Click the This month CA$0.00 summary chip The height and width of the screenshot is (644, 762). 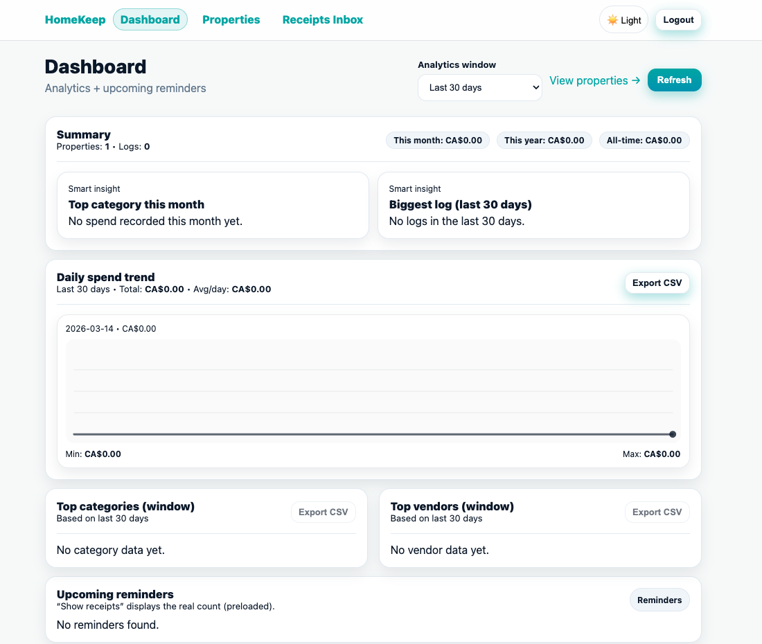click(x=437, y=140)
